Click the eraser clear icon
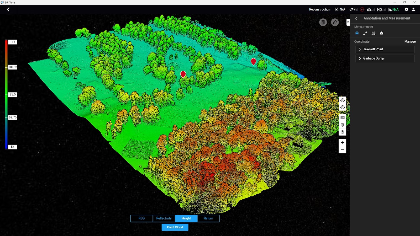Viewport: 420px width, 236px height. pos(335,22)
